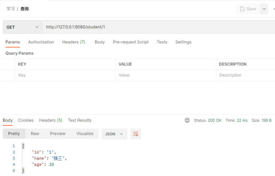Click the request URL field
Image resolution: width=275 pixels, height=176 pixels.
159,27
